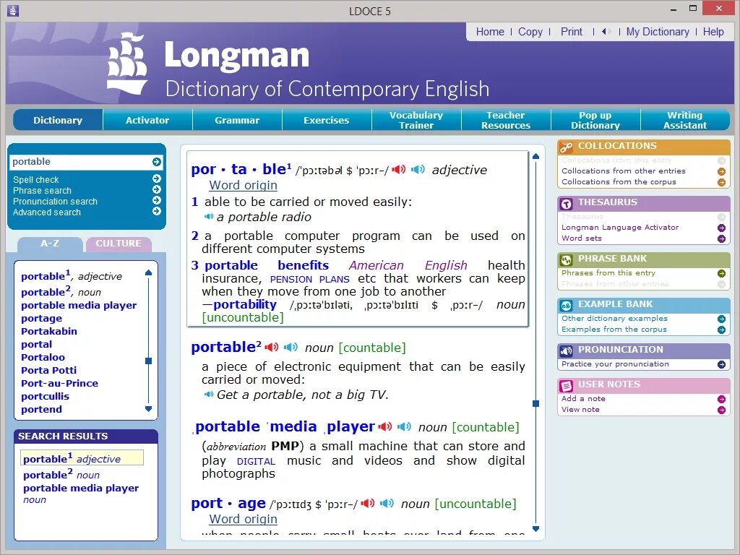Click the search go arrow in portable field
The image size is (740, 555).
click(x=157, y=162)
